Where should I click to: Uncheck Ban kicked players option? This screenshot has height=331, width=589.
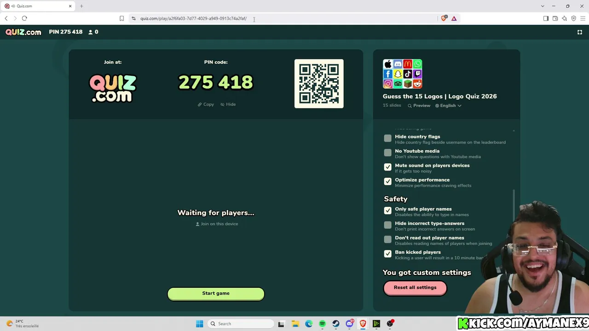(388, 254)
